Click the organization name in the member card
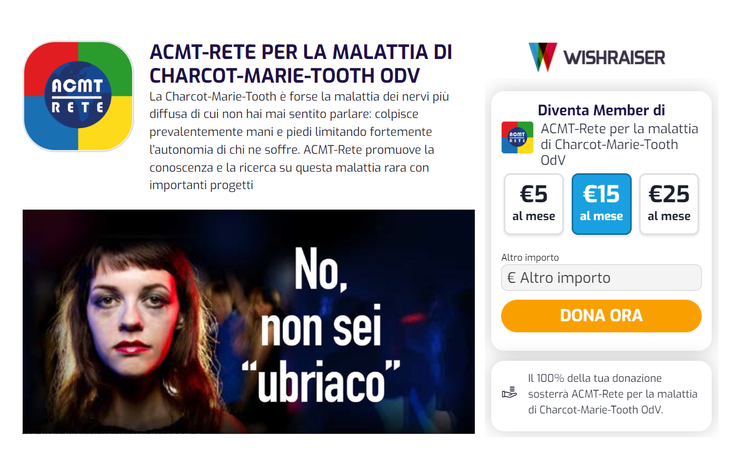 click(x=620, y=144)
